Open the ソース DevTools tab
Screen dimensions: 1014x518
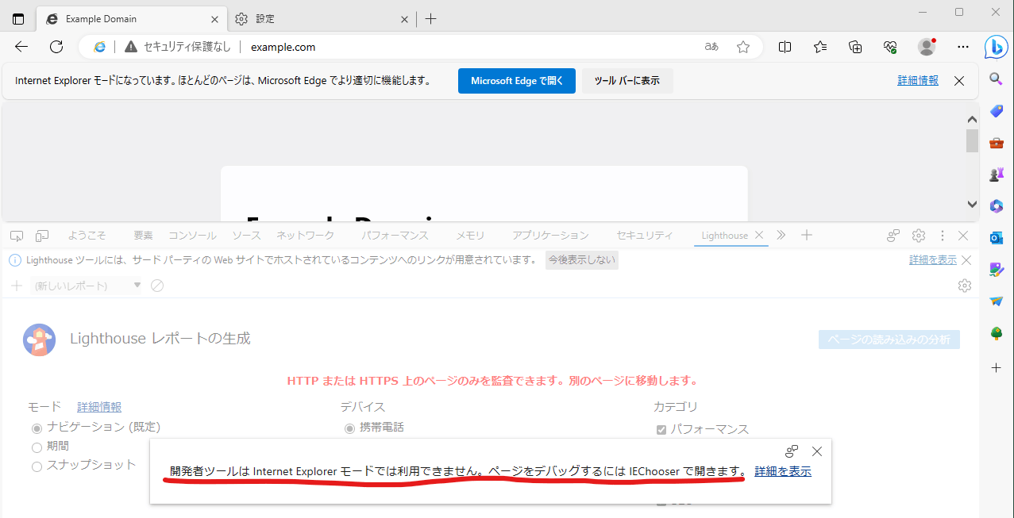(x=246, y=236)
